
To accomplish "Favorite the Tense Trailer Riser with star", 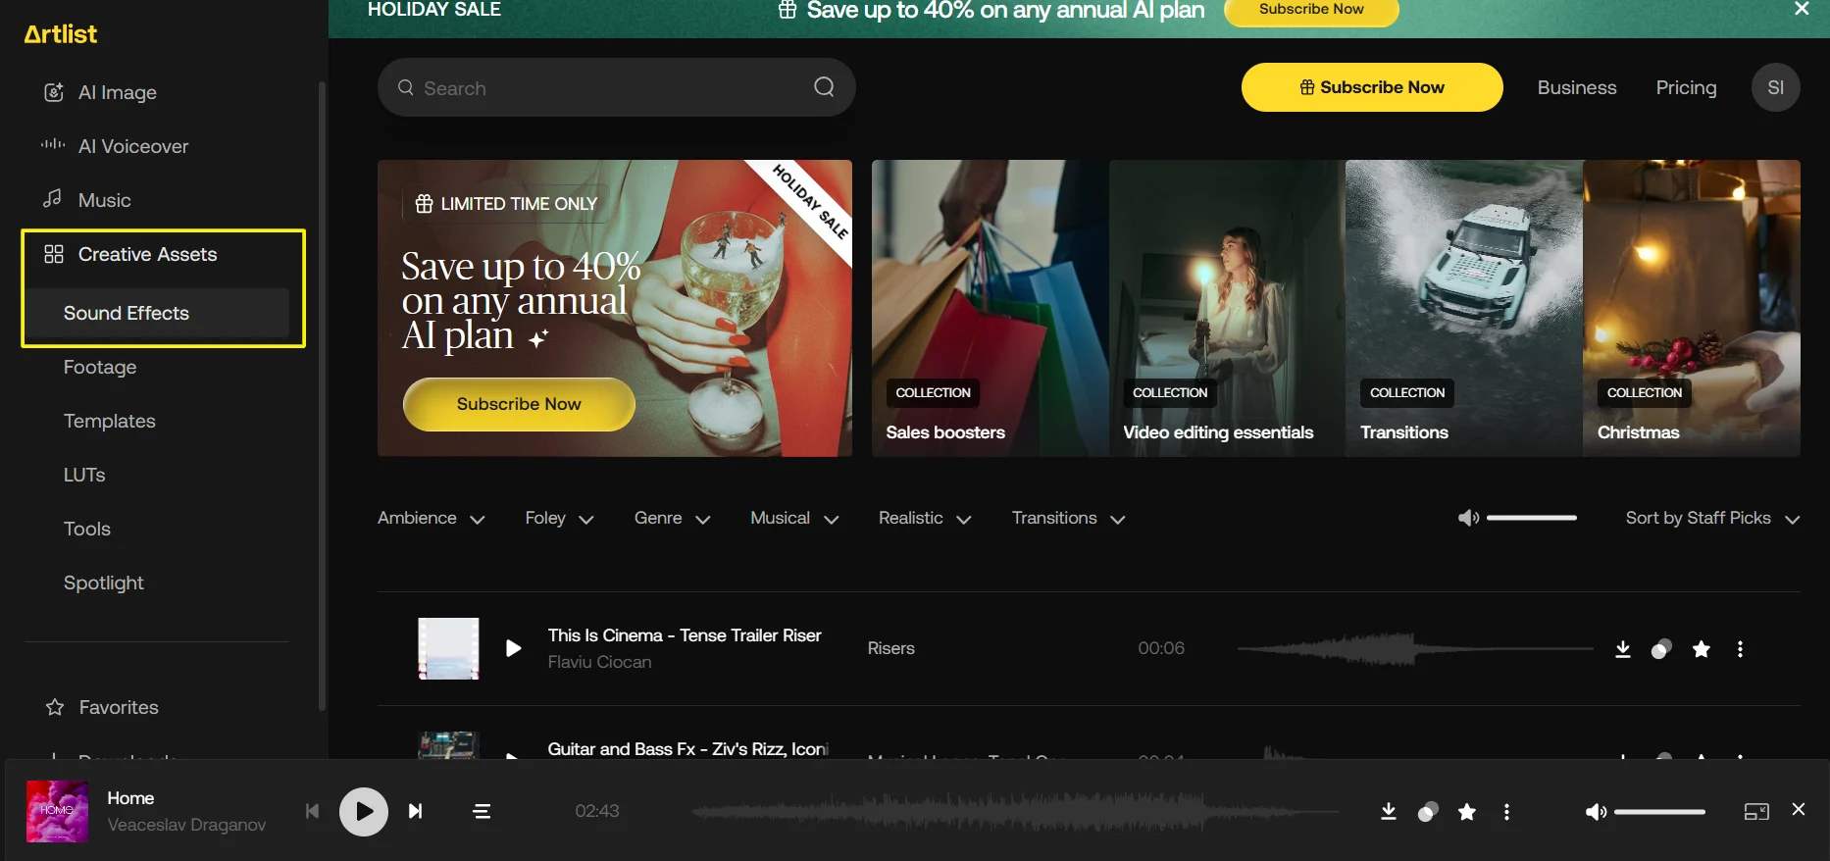I will [x=1702, y=649].
